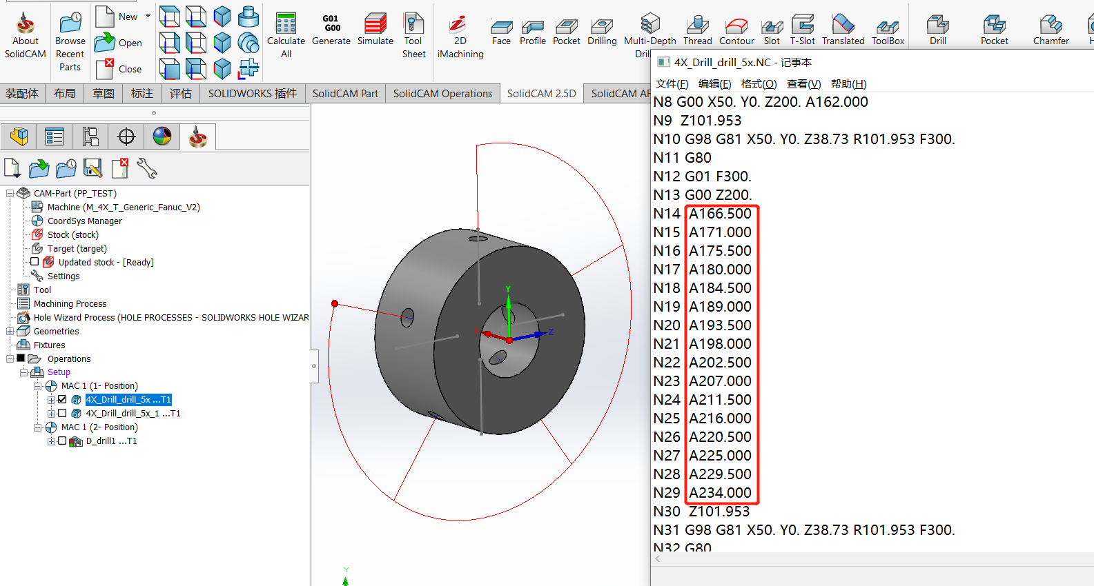The height and width of the screenshot is (586, 1094).
Task: Close the current CAM part
Action: [118, 68]
